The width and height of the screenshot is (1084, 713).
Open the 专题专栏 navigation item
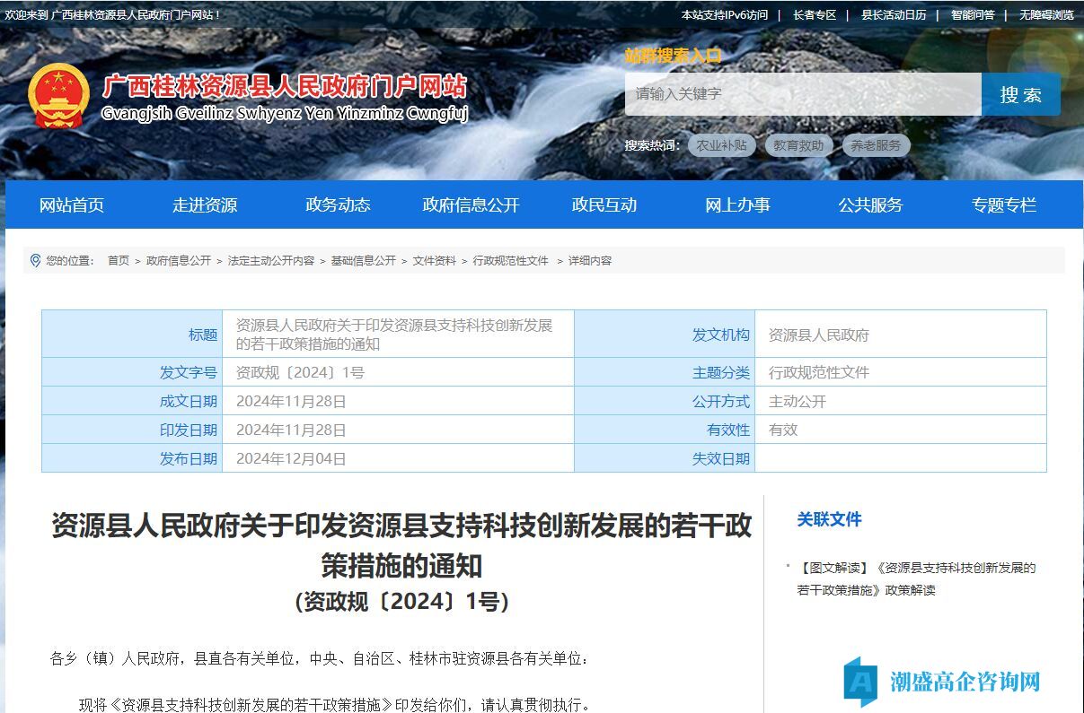point(1003,205)
